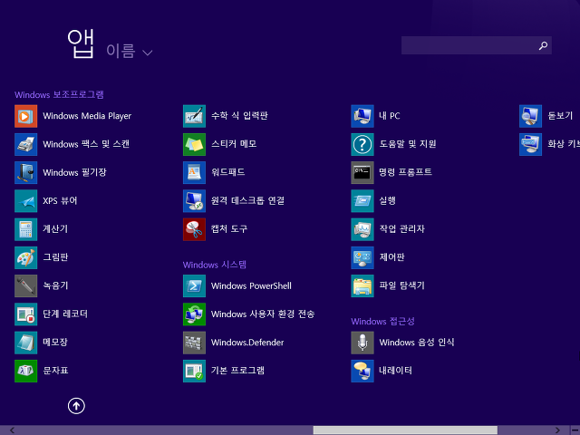The width and height of the screenshot is (580, 435).
Task: Click the Windows 보조프로그램 group header
Action: [59, 94]
